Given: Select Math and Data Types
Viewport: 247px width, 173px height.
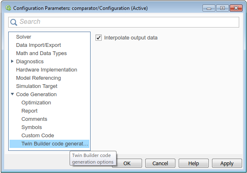Looking at the screenshot, I should click(x=41, y=53).
